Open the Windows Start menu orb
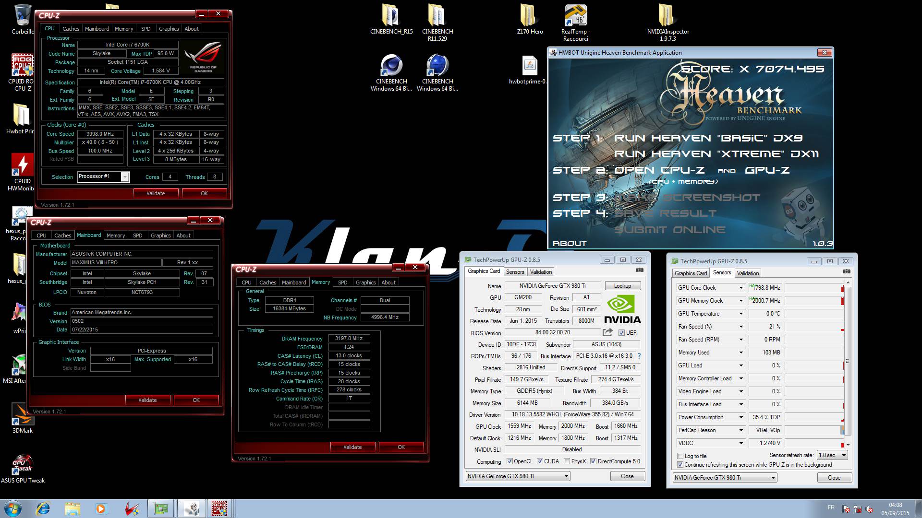The height and width of the screenshot is (518, 922). pos(12,508)
